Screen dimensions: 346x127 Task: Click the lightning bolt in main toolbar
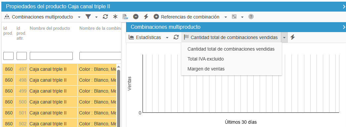click(x=146, y=17)
